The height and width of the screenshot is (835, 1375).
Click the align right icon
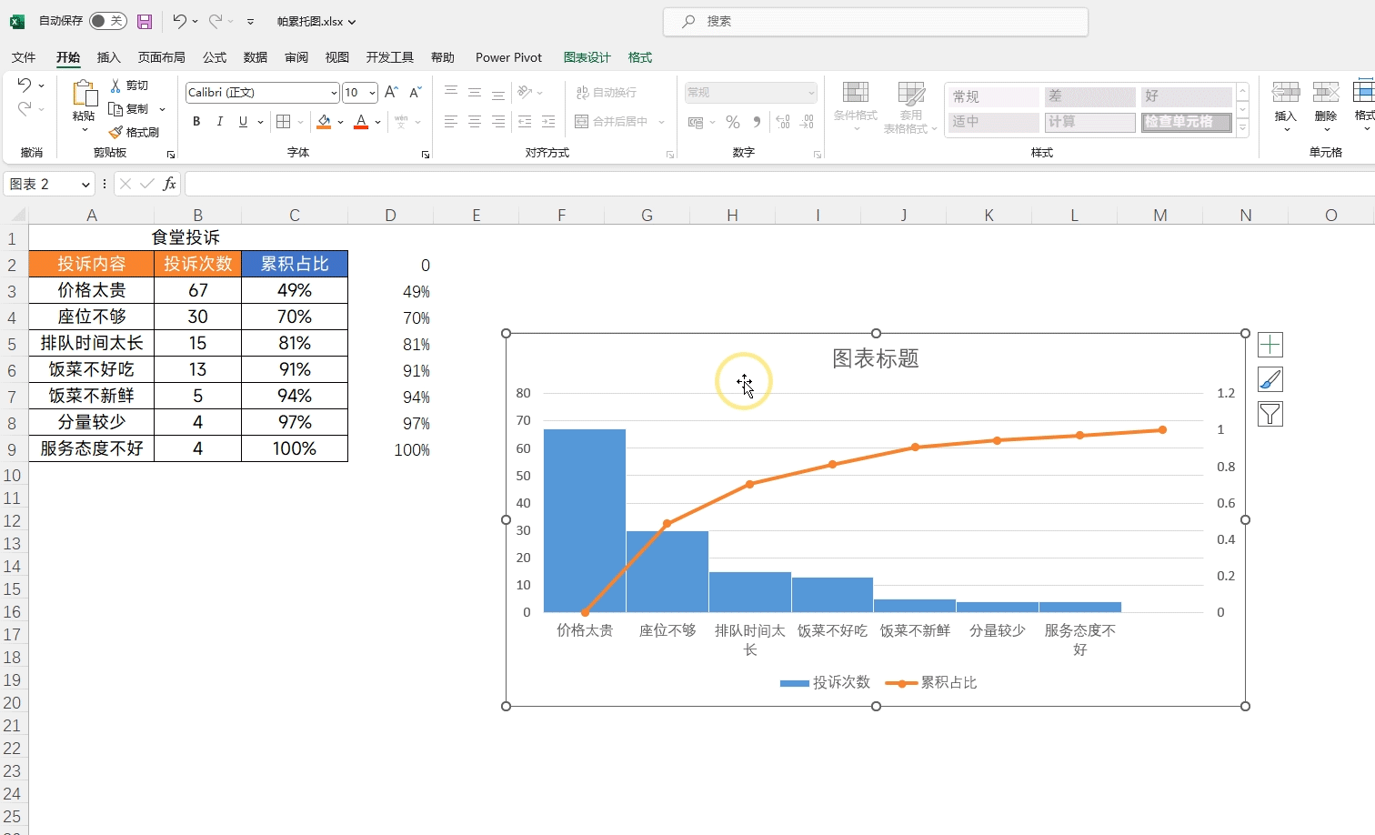(x=498, y=122)
